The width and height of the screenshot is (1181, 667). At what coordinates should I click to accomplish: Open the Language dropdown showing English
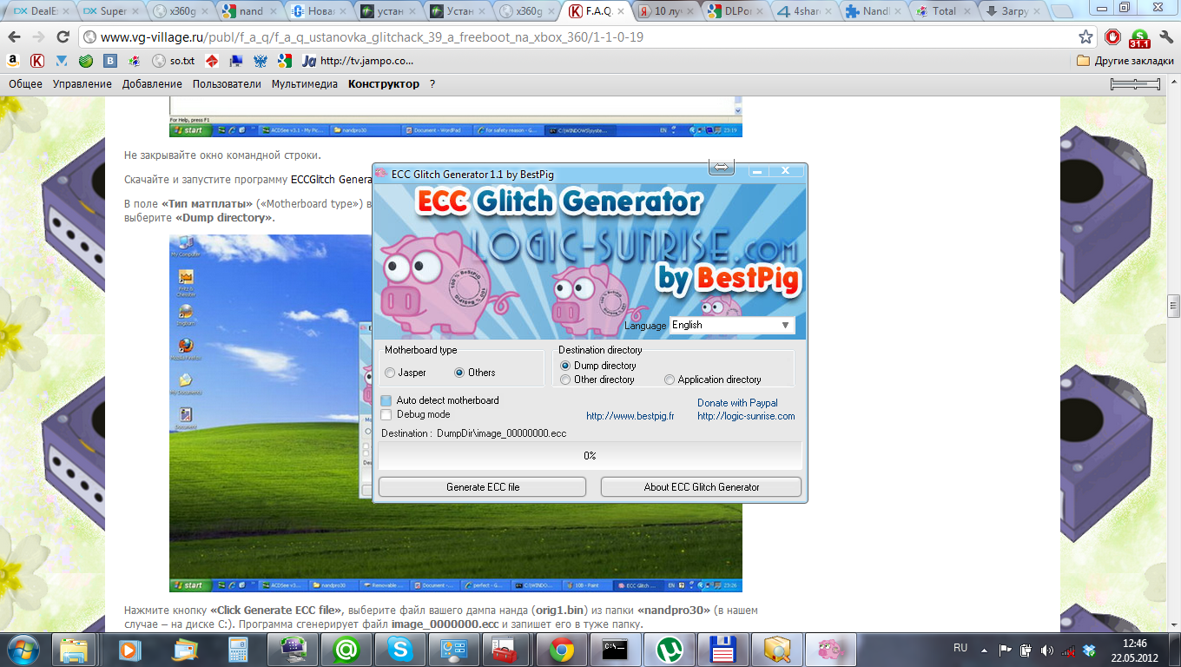[x=732, y=325]
